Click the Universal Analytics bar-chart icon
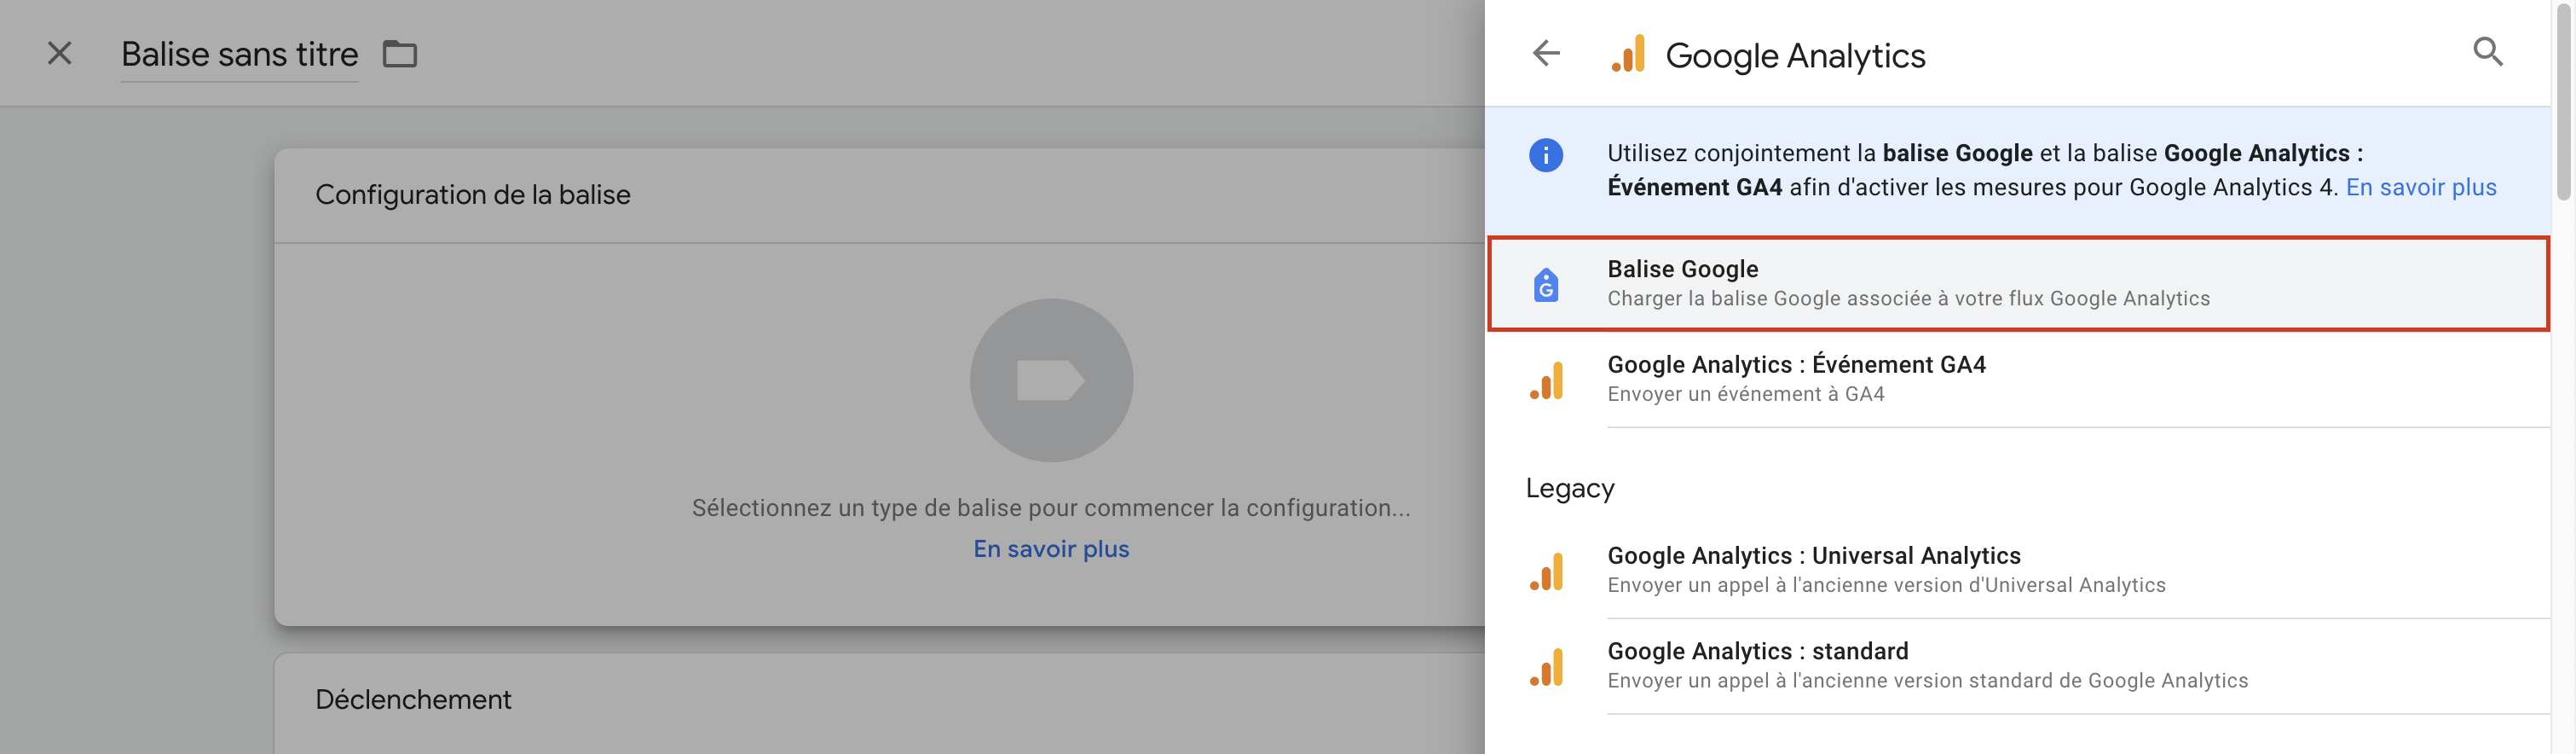Viewport: 2576px width, 754px height. click(x=1546, y=571)
